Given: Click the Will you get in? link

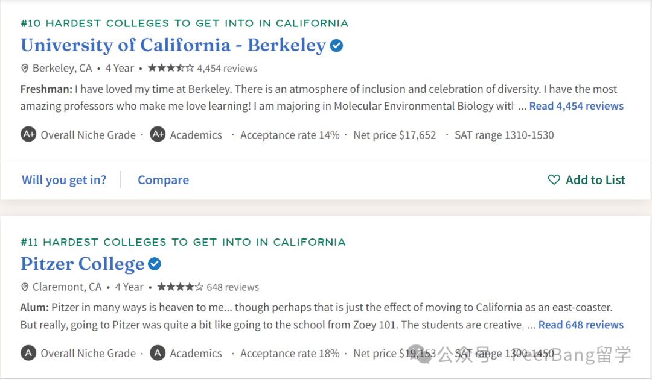Looking at the screenshot, I should (64, 180).
